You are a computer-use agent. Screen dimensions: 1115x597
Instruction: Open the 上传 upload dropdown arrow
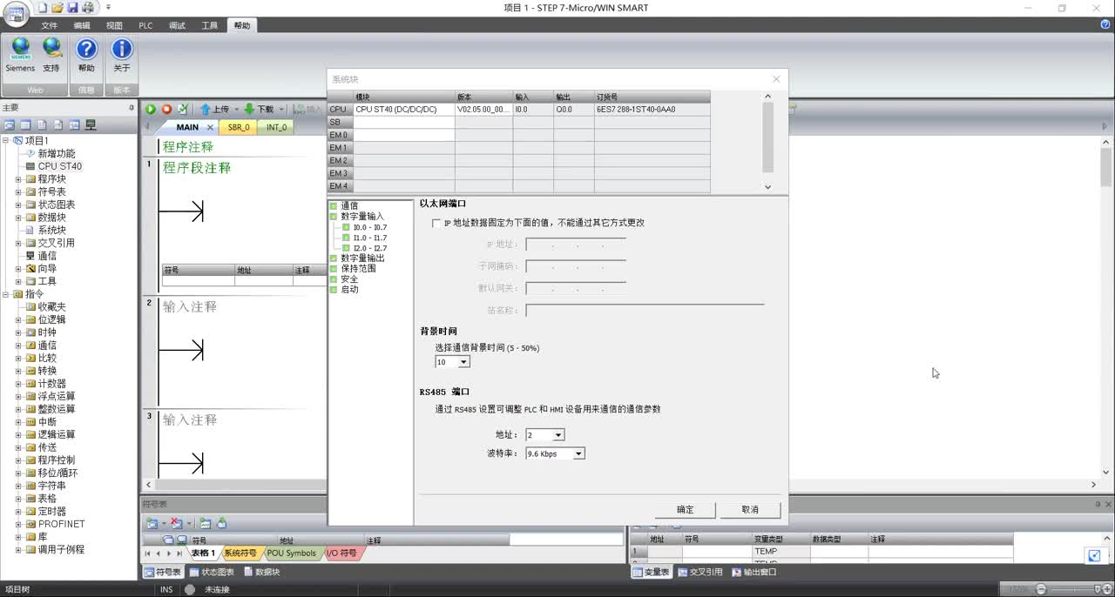tap(236, 110)
